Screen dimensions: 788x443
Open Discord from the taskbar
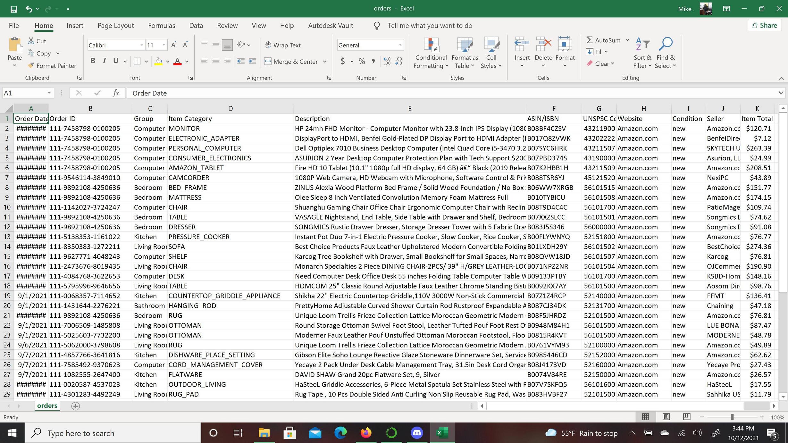[416, 433]
